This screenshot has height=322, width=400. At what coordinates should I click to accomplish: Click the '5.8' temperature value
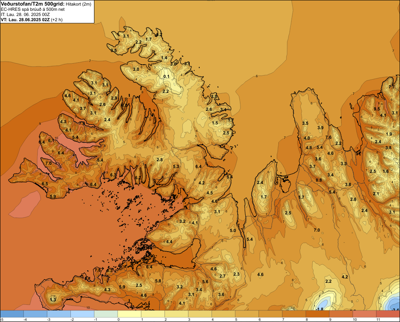click(x=158, y=281)
